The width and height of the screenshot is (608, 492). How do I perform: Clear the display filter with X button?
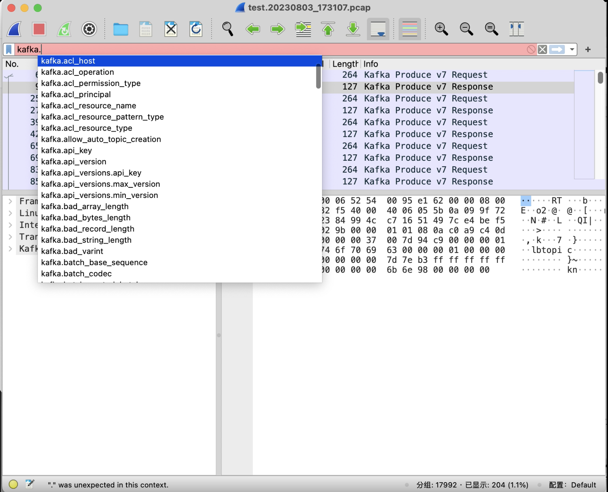tap(542, 49)
